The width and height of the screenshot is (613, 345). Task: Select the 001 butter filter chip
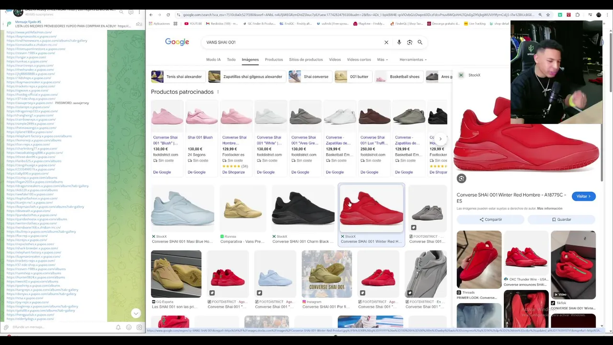tap(352, 77)
